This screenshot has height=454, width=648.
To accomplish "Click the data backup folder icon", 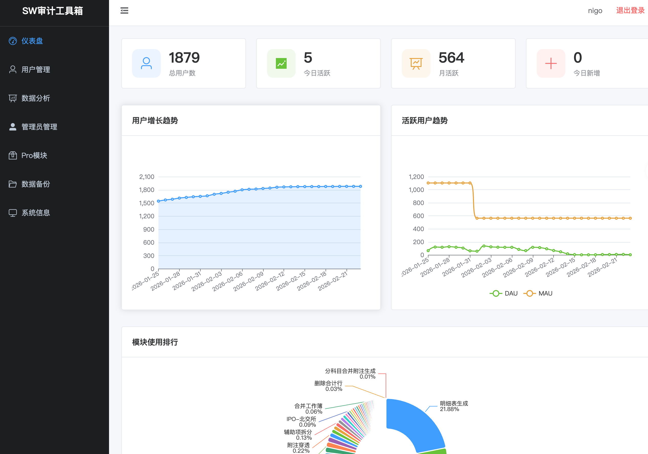I will [x=13, y=184].
